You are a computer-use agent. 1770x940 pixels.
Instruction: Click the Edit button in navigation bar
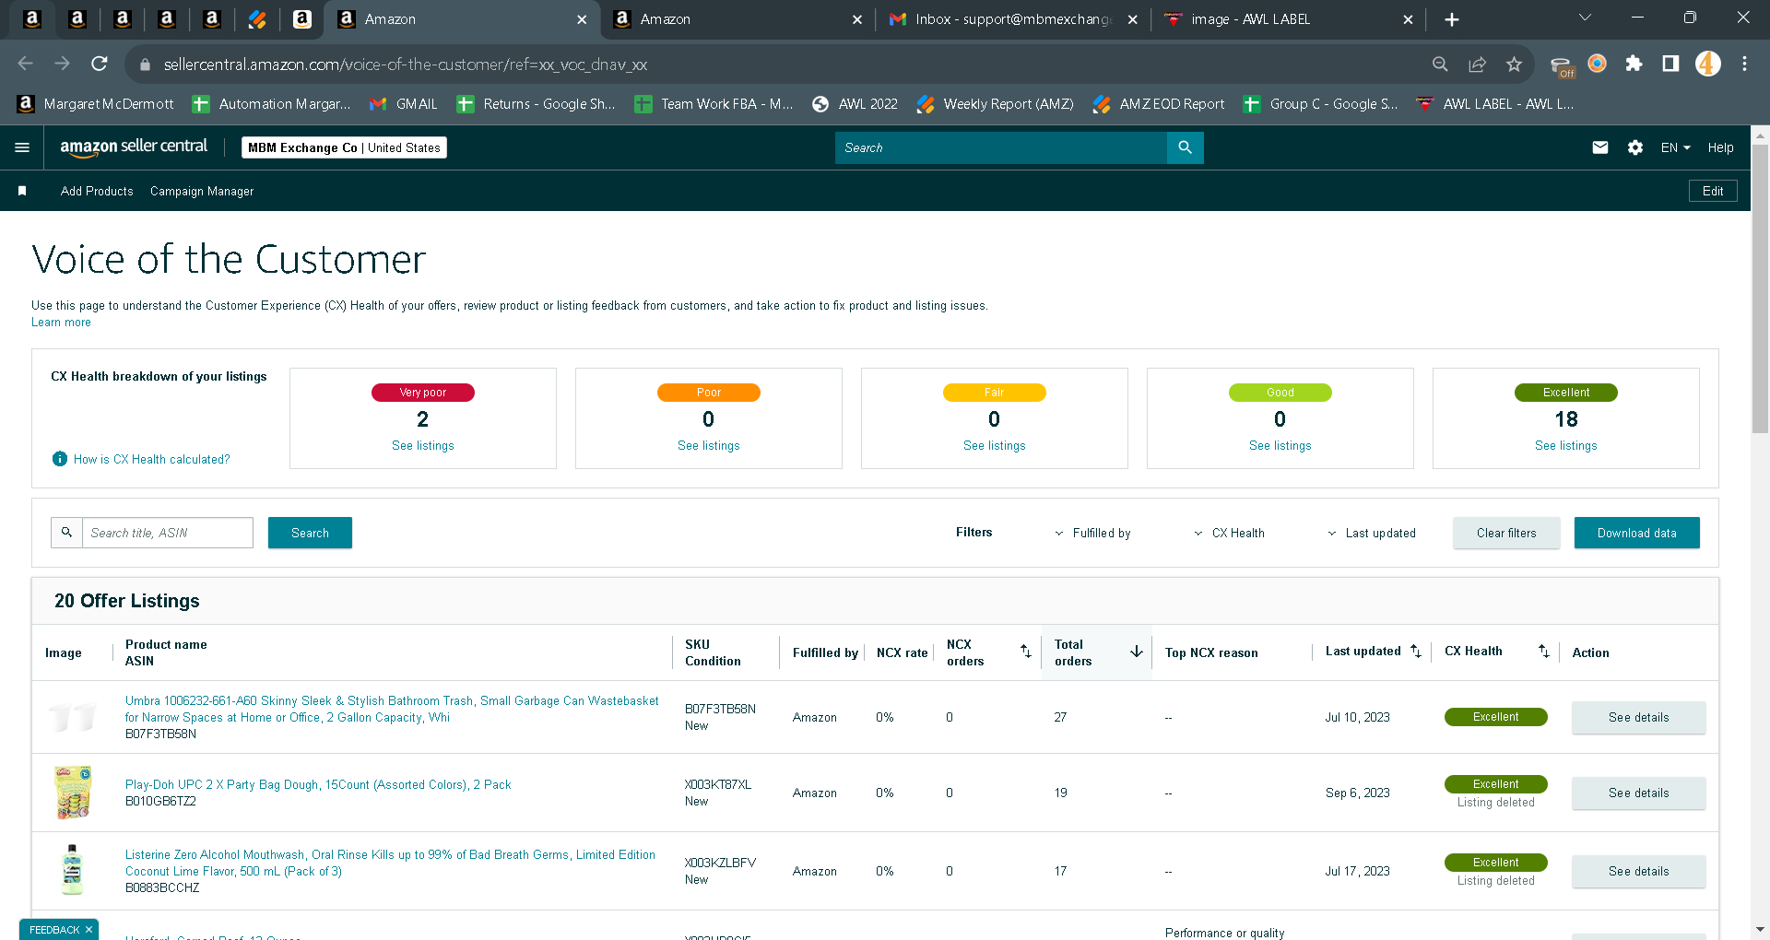[x=1713, y=191]
